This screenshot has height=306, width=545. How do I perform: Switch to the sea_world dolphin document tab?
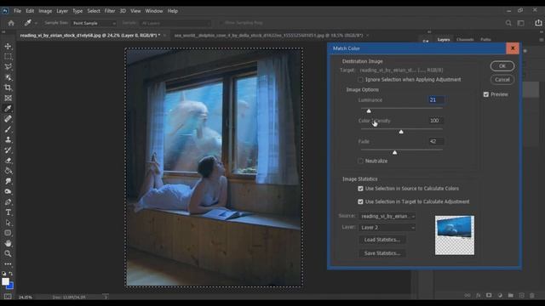click(x=269, y=36)
